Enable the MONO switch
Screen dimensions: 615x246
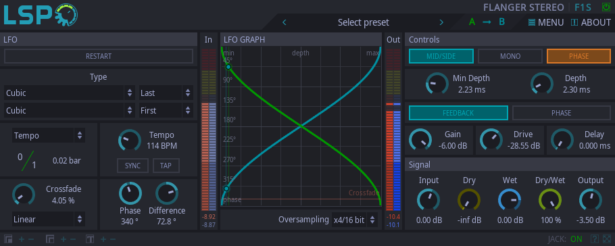pos(510,56)
